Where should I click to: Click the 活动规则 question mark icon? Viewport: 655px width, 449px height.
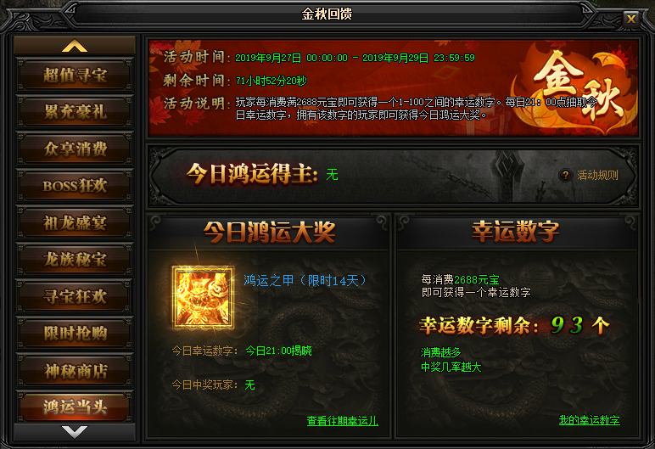[x=566, y=175]
